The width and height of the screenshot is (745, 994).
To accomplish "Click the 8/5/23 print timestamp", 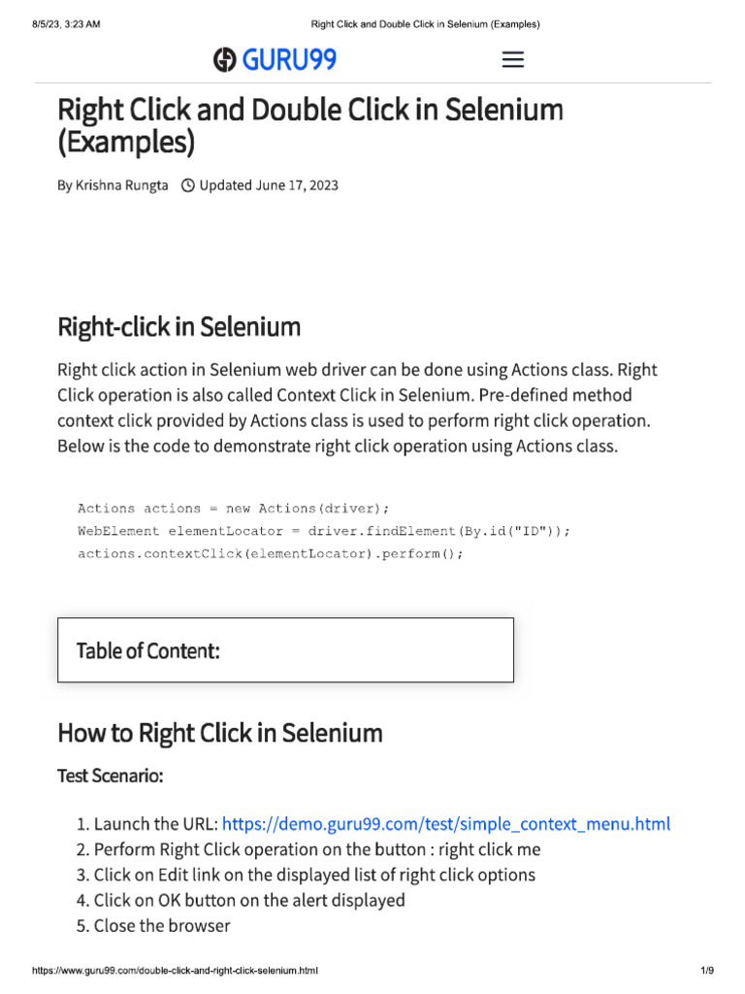I will coord(66,23).
